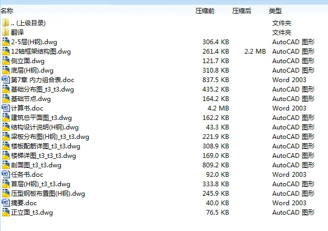This screenshot has height=231, width=328.
Task: Sort by the 类型 column header
Action: point(275,11)
